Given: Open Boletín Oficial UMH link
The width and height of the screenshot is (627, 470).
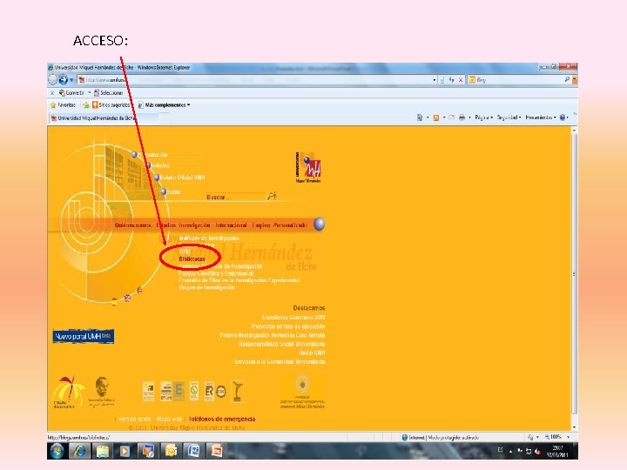Looking at the screenshot, I should [182, 178].
